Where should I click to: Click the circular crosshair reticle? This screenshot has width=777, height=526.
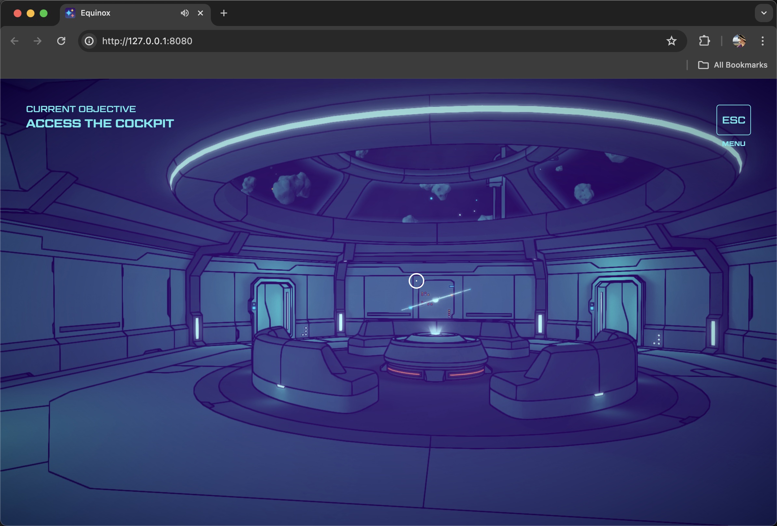(x=416, y=281)
